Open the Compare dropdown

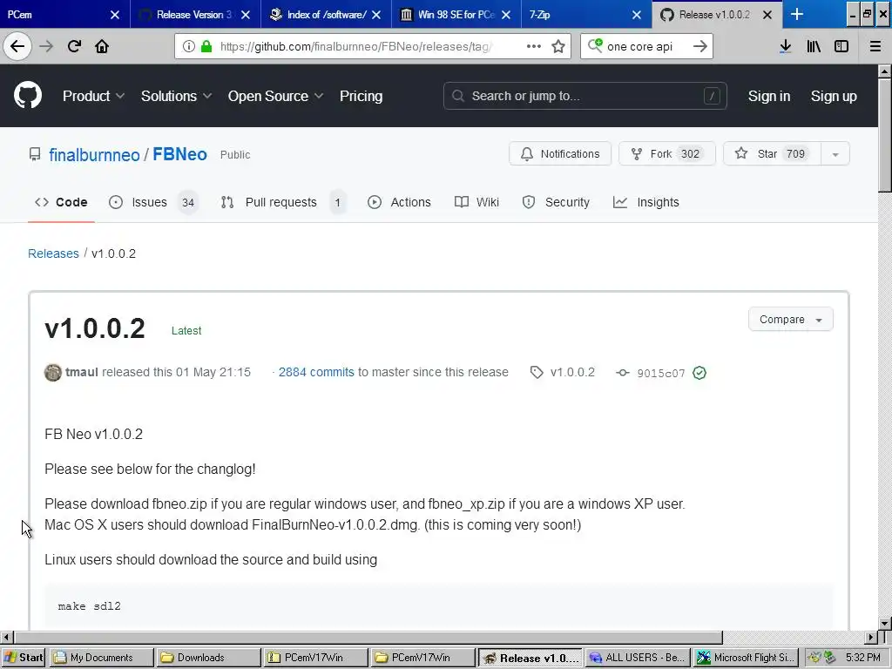point(791,320)
